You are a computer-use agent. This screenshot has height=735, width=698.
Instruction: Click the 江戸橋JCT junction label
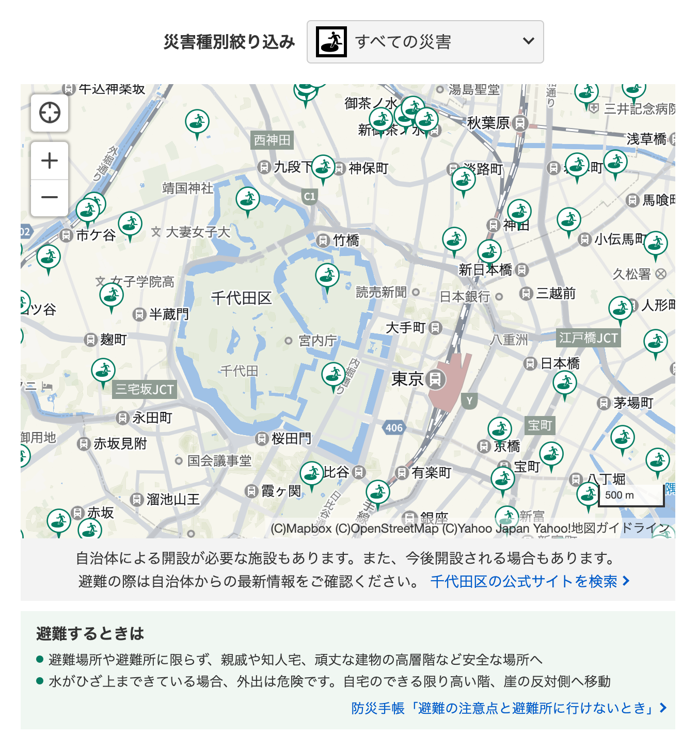point(588,338)
